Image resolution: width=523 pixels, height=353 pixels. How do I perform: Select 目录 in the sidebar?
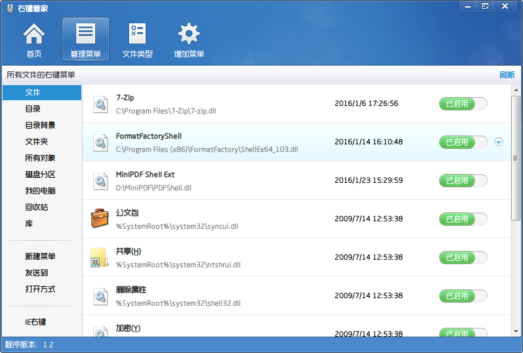pyautogui.click(x=42, y=109)
